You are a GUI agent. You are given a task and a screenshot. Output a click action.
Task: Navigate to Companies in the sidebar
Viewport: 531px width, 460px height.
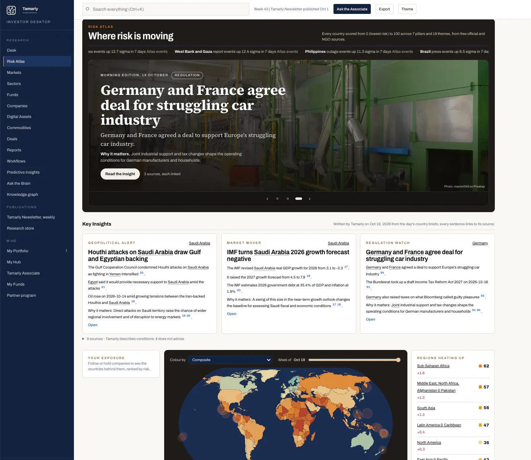[x=37, y=106]
